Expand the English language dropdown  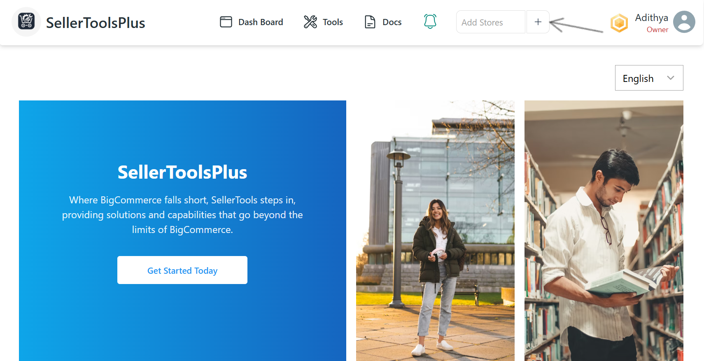(649, 78)
